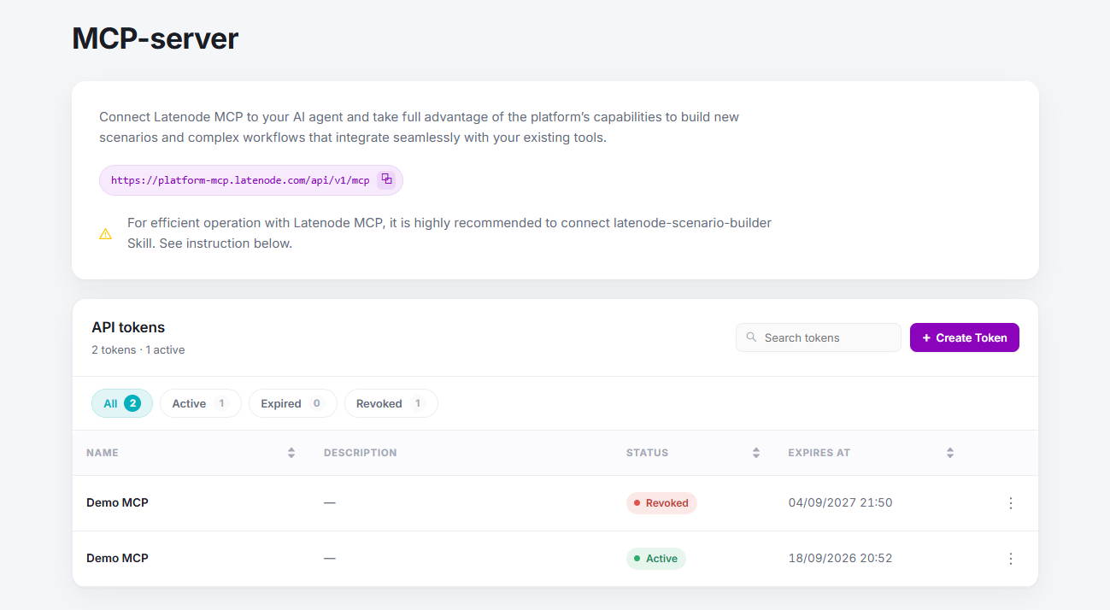Filter tokens by Expired
Screen dimensions: 1110x610
tap(293, 403)
